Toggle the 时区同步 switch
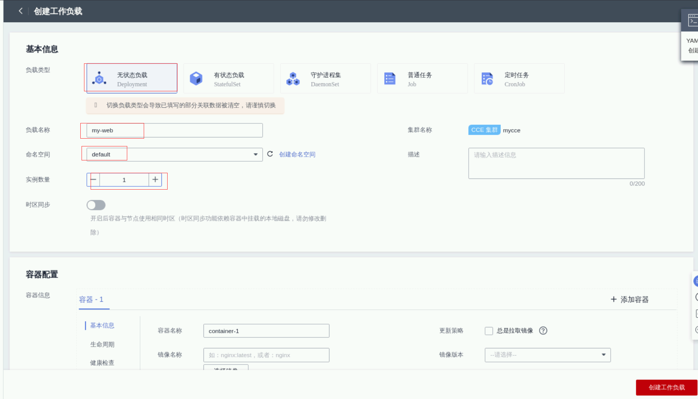 coord(96,205)
